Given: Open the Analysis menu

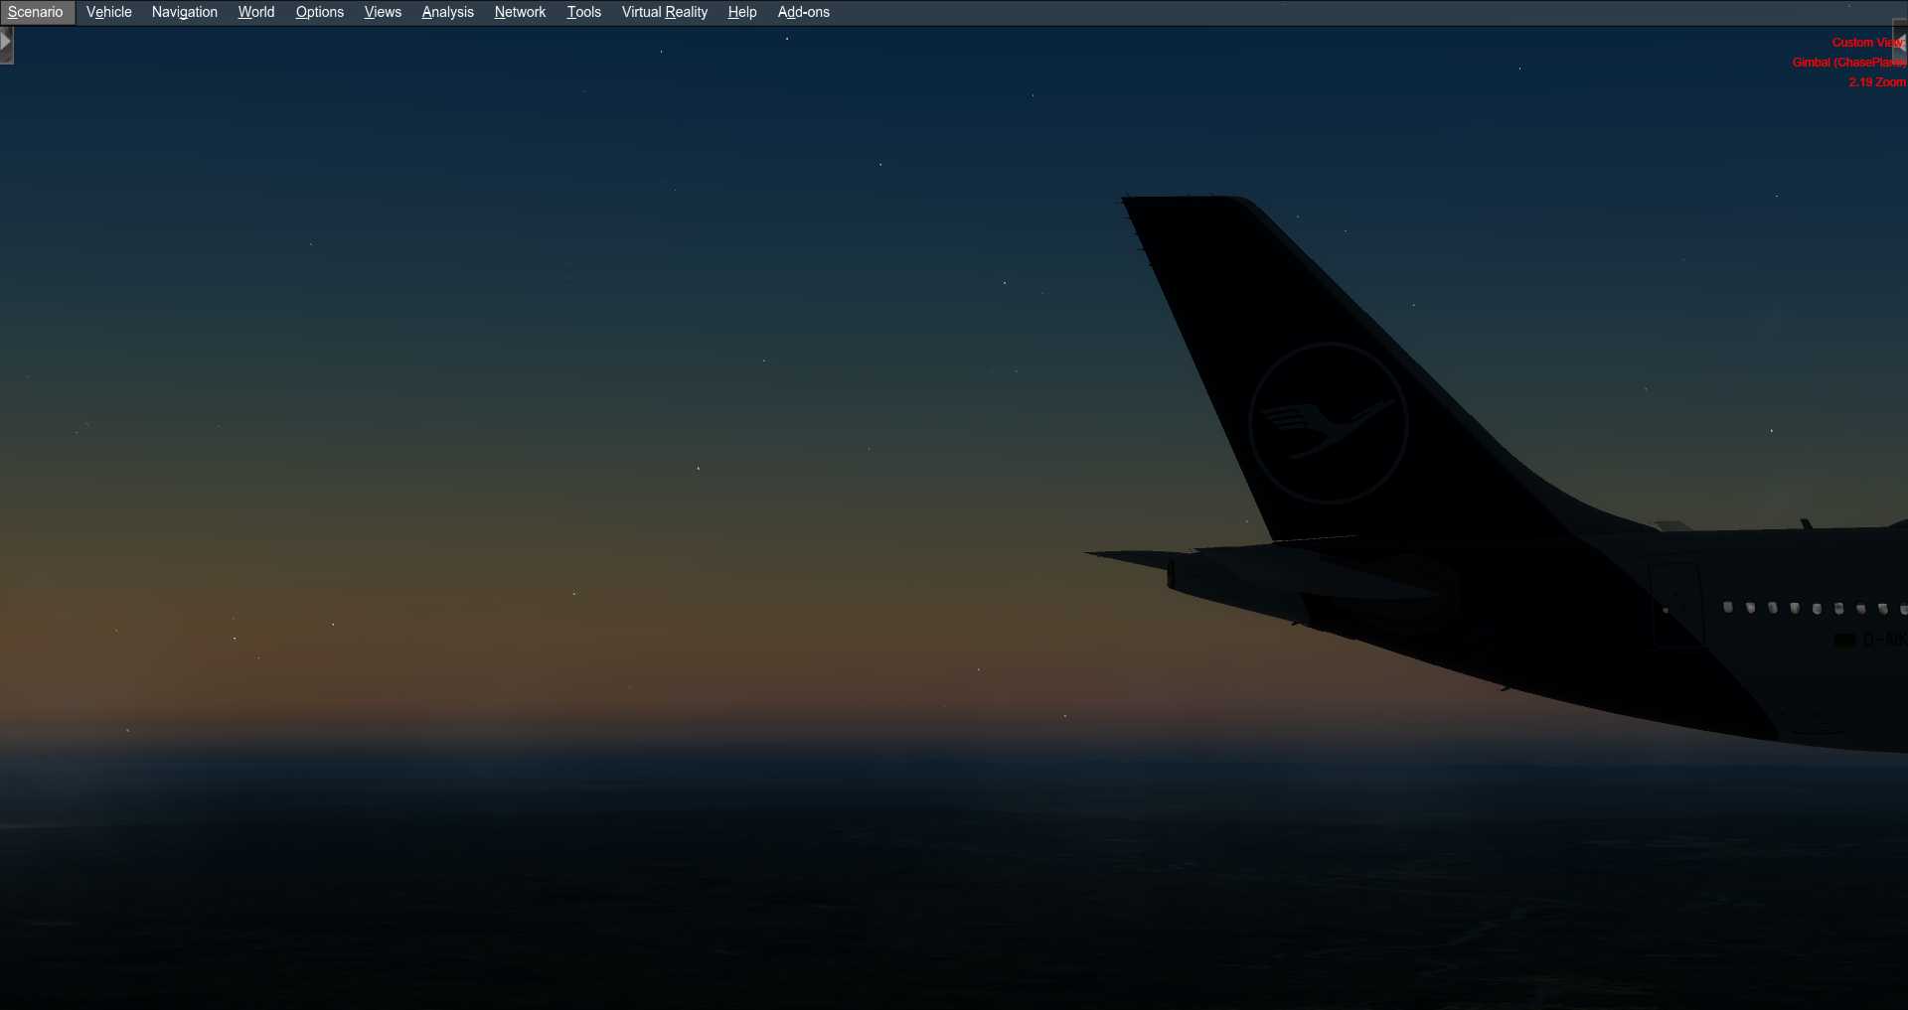Looking at the screenshot, I should click(447, 12).
